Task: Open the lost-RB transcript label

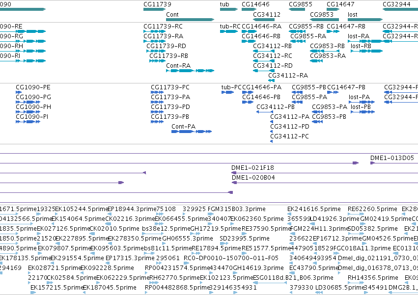Action: (361, 46)
